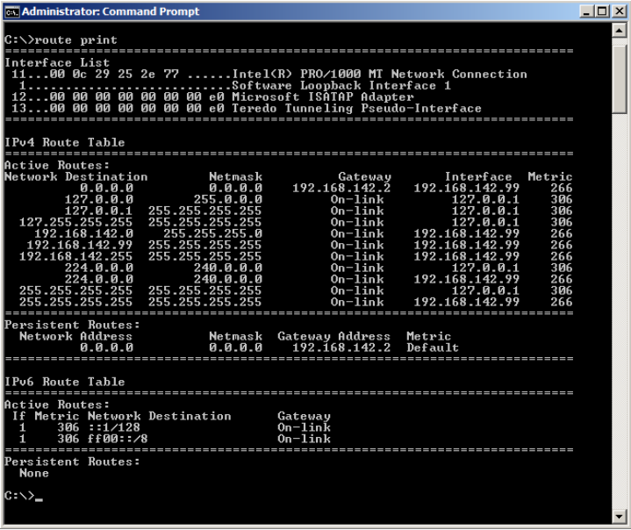Minimize the Command Prompt window
Screen dimensions: 631x530
[x=587, y=11]
